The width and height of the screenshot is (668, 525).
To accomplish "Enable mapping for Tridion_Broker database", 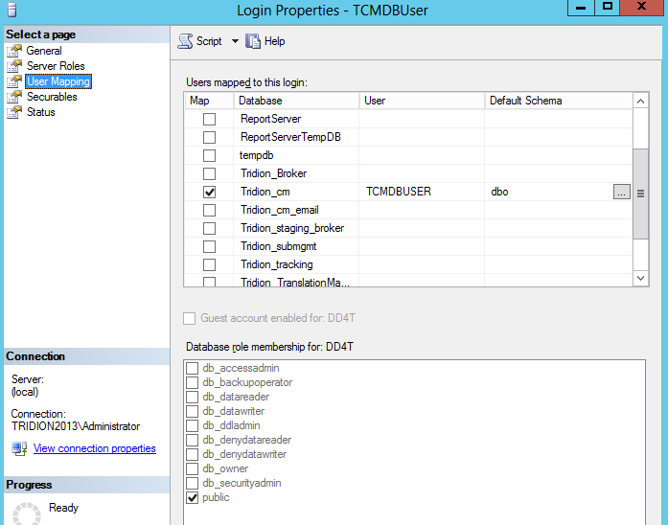I will (x=209, y=173).
